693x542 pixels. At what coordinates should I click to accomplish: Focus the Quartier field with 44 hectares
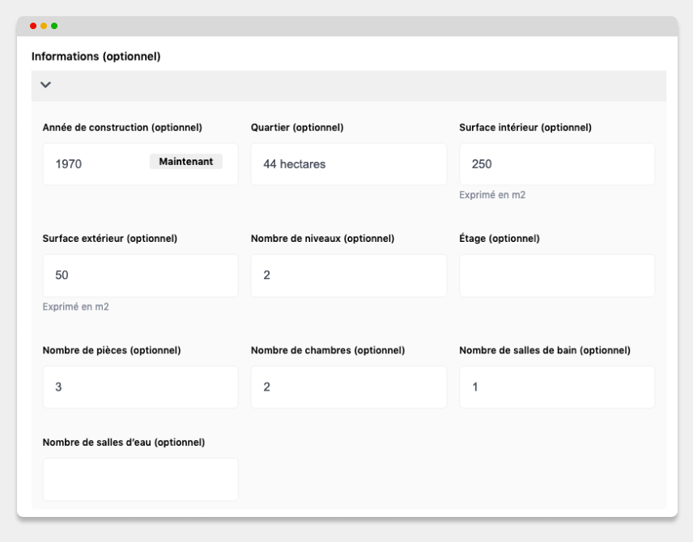pyautogui.click(x=349, y=164)
